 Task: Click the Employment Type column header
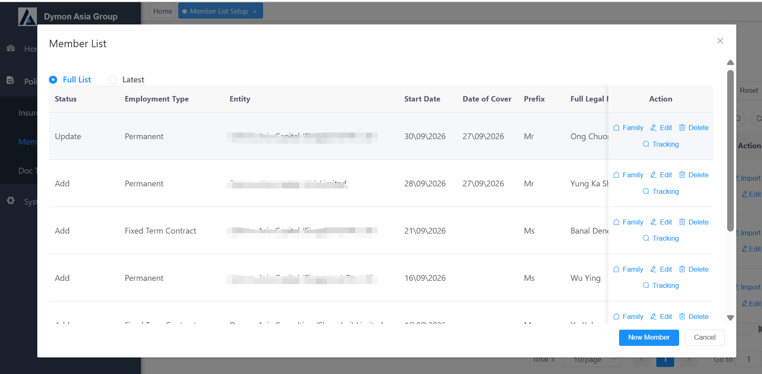157,99
